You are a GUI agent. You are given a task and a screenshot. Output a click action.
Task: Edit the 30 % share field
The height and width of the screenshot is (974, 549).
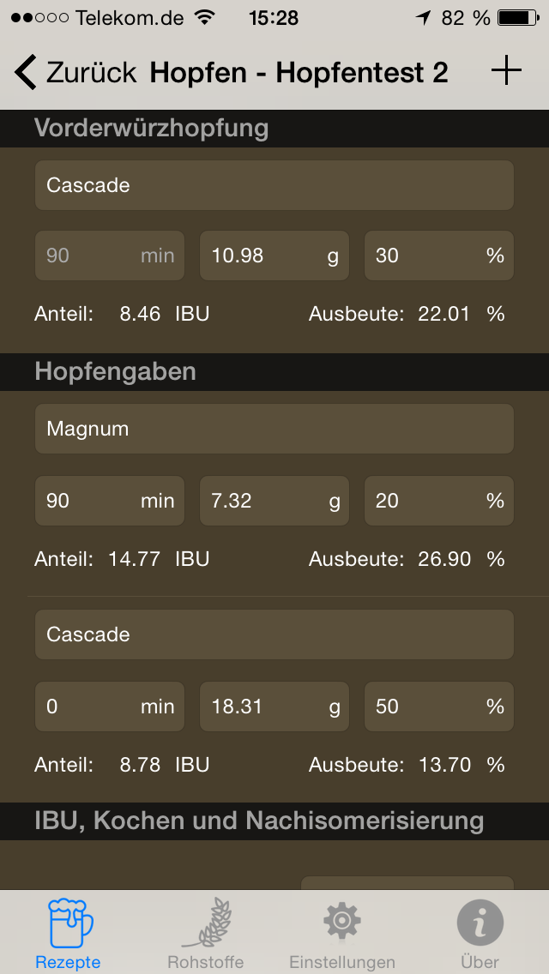[438, 256]
